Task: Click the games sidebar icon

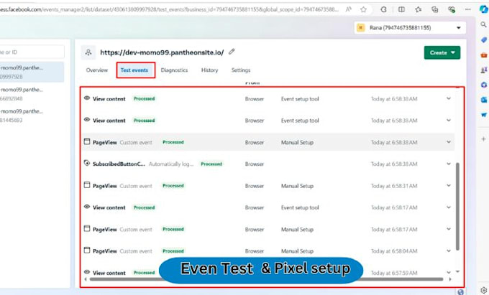Action: pos(484,70)
